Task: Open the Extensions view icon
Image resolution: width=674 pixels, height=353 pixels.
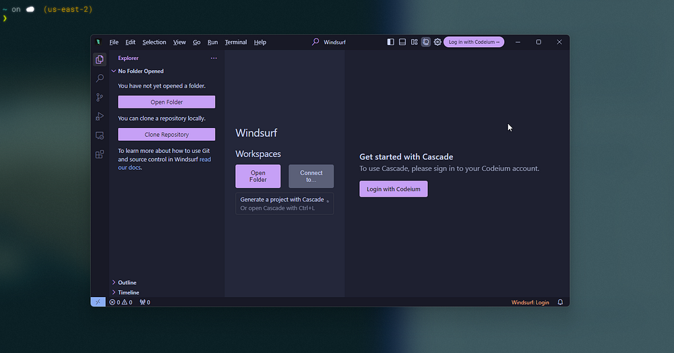Action: [99, 154]
